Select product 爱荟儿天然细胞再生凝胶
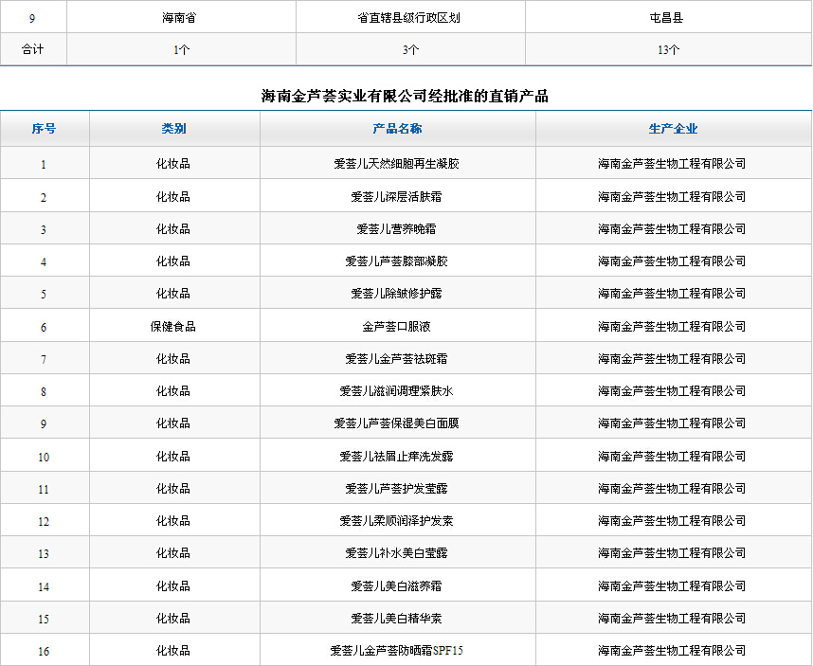Viewport: 813px width, 666px height. [397, 164]
